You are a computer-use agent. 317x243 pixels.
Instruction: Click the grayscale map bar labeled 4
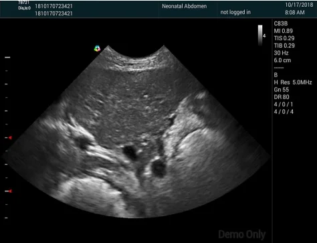260,35
